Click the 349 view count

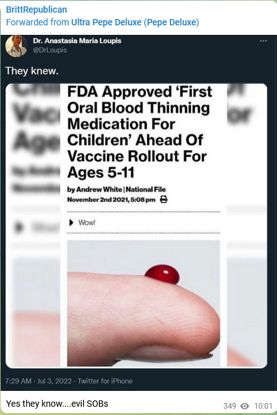[229, 406]
